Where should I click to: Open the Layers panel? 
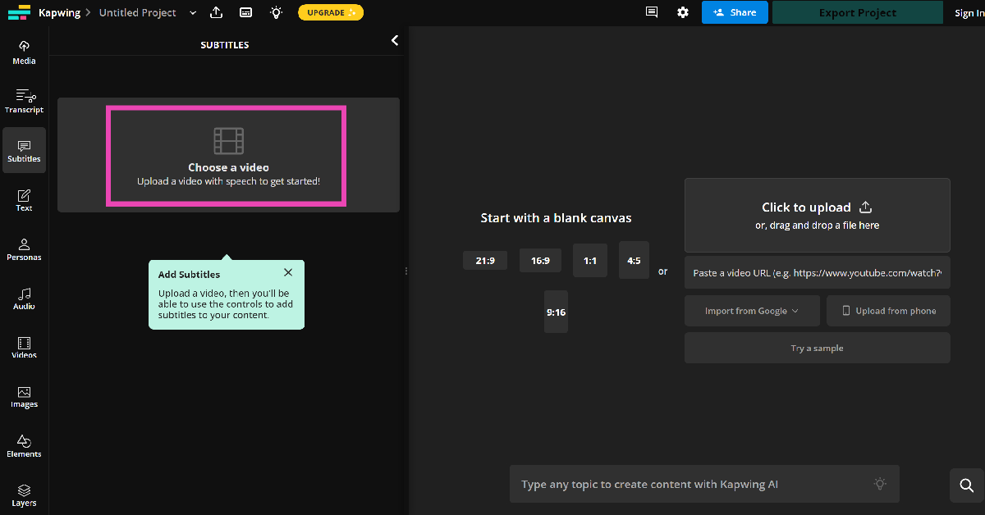[x=24, y=494]
